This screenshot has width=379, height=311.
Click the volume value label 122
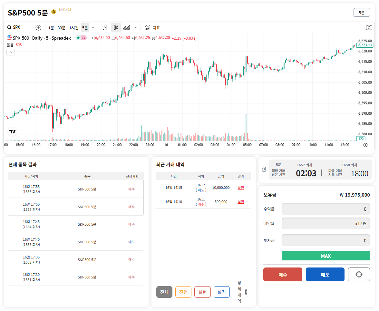(x=361, y=139)
